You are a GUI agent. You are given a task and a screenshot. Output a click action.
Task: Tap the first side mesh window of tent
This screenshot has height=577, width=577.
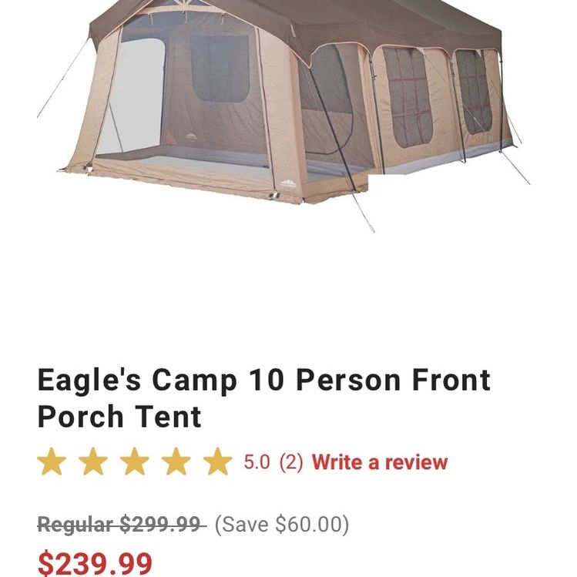[408, 98]
